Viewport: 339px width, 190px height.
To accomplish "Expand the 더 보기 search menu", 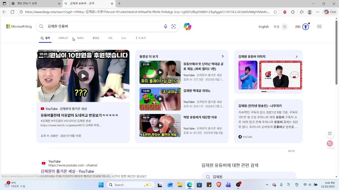I will pos(140,38).
